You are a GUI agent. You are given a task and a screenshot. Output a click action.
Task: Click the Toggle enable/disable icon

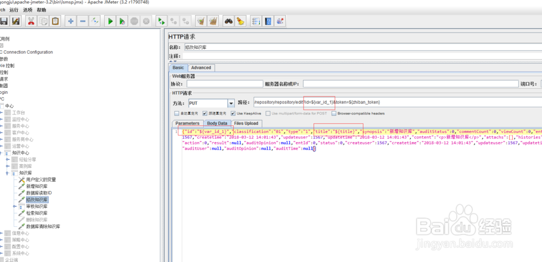pos(95,21)
